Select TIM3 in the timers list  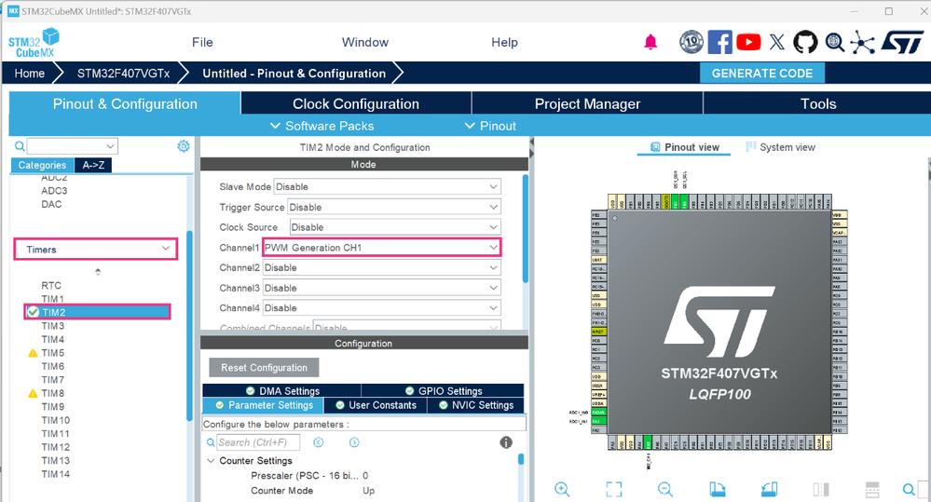coord(52,326)
